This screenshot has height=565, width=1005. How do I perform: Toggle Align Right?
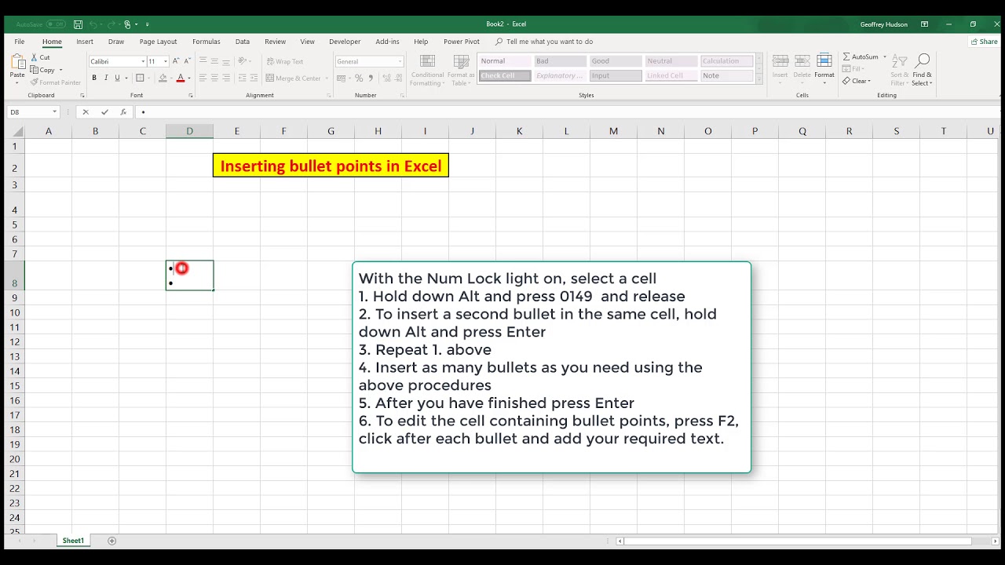coord(226,78)
